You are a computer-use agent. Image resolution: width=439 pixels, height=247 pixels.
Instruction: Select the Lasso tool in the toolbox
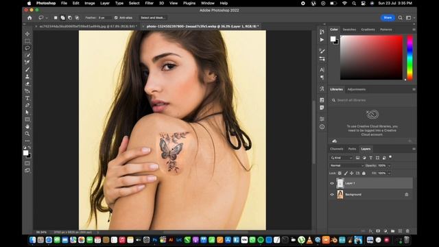coord(27,48)
